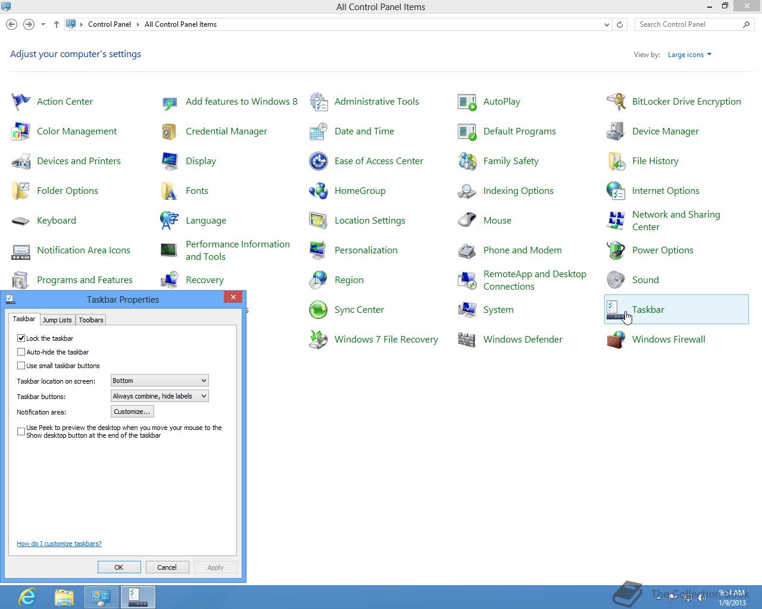Open File Explorer from the taskbar

coord(64,597)
